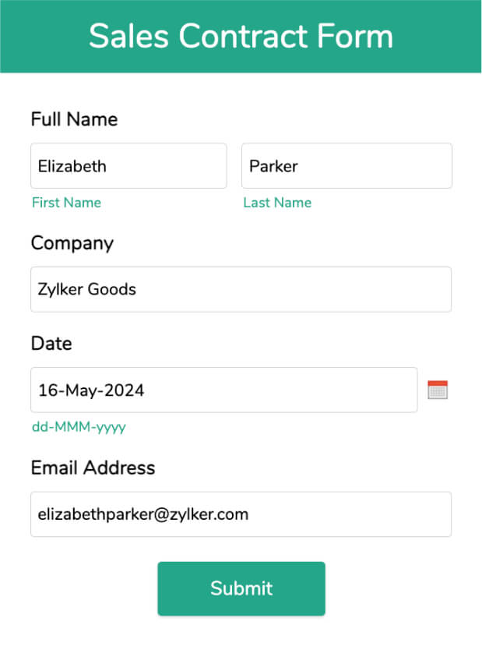The height and width of the screenshot is (646, 482).
Task: Click the dd-MMM-yyyy format hint
Action: tap(79, 427)
